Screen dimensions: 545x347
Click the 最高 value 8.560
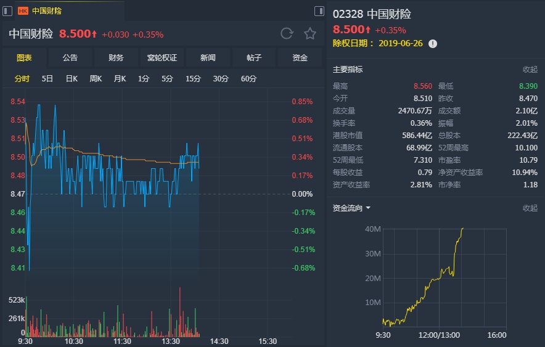tap(423, 86)
